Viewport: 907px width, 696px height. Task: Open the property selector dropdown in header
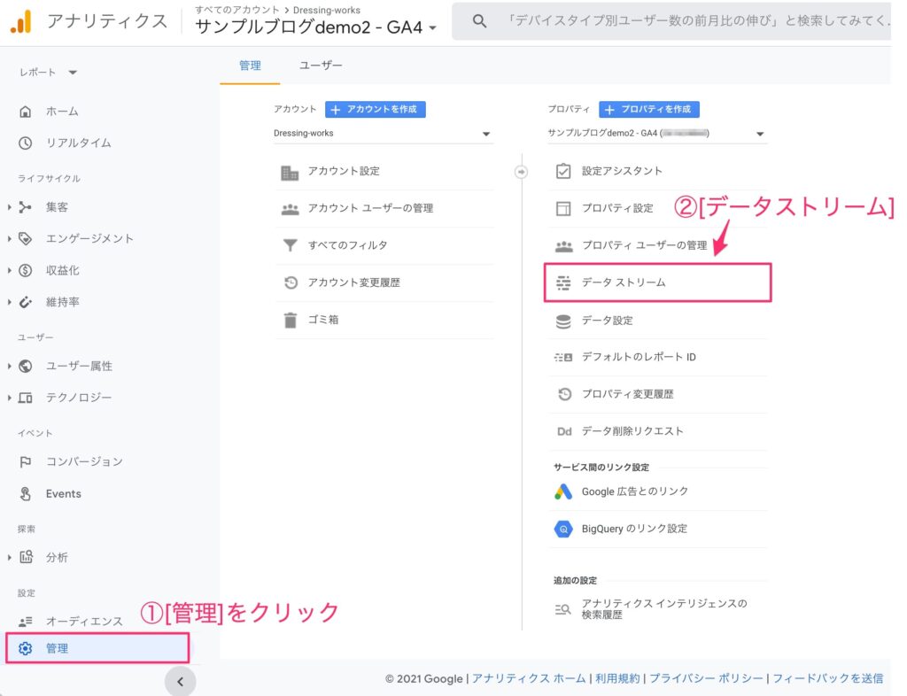[432, 27]
